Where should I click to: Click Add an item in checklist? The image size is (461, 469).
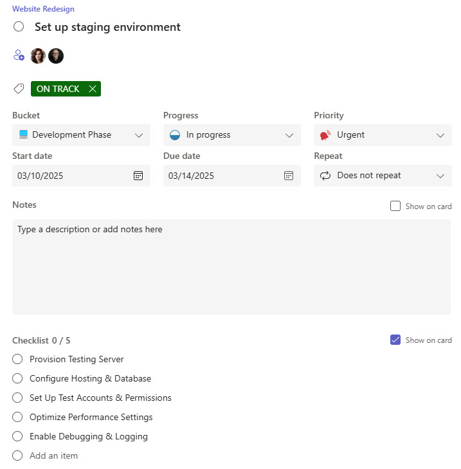tap(53, 455)
